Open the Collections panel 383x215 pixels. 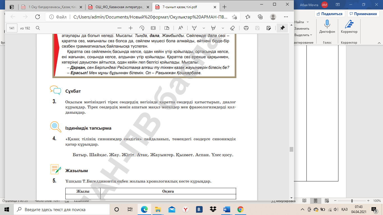(x=260, y=17)
